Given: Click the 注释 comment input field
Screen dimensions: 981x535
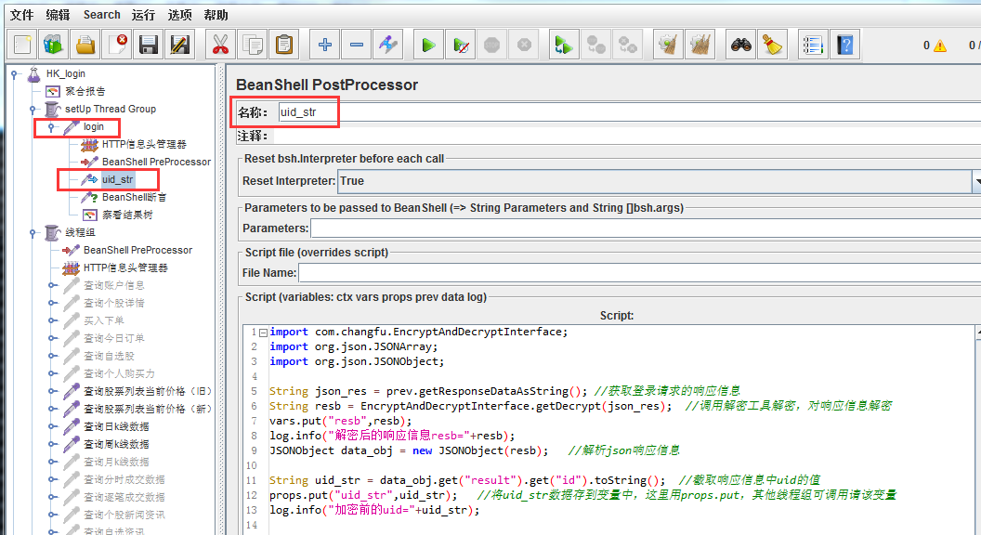Looking at the screenshot, I should pos(627,136).
